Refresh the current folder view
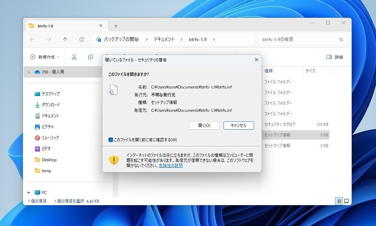This screenshot has width=376, height=226. [81, 39]
